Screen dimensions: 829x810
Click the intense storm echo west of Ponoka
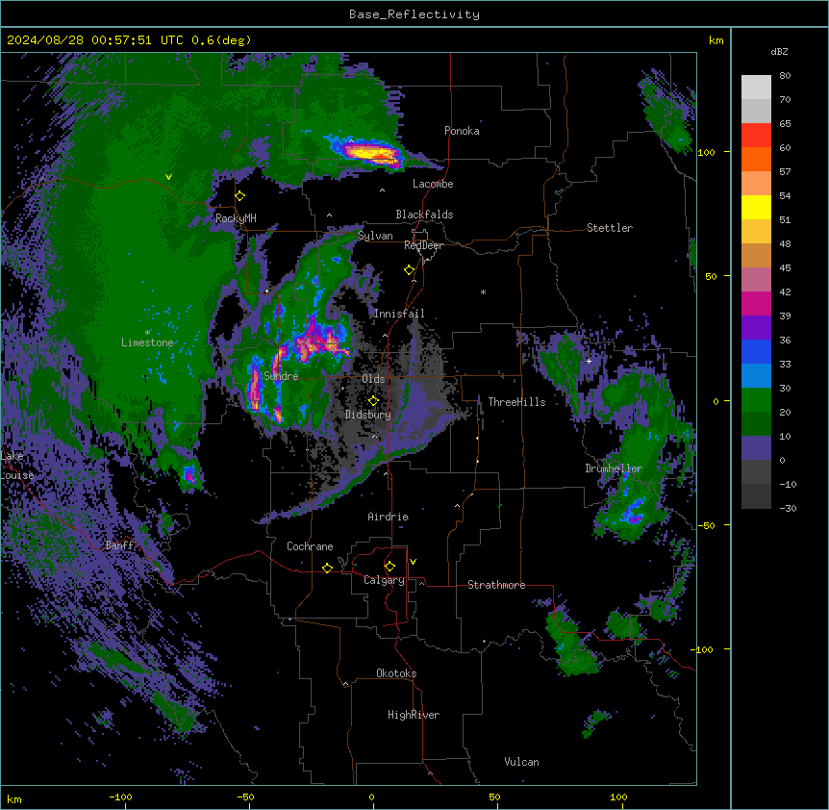[370, 153]
